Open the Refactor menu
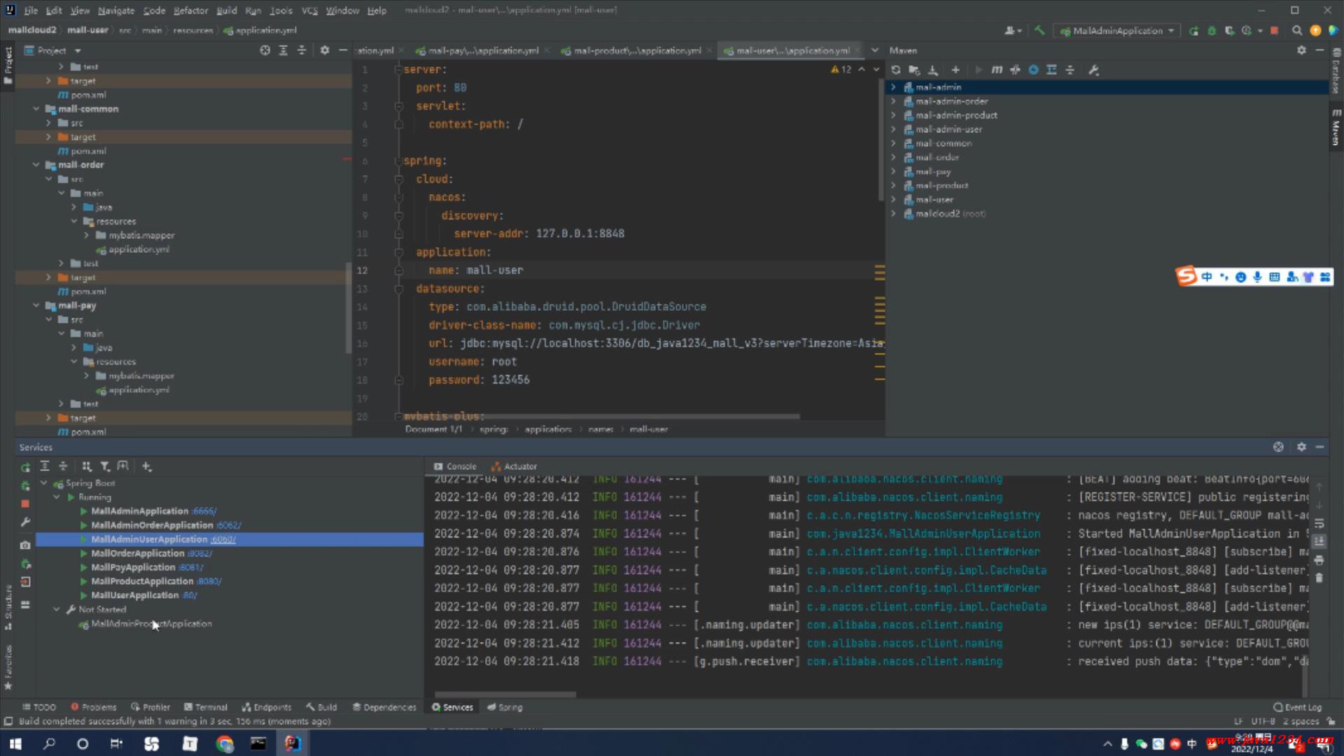 pos(191,10)
